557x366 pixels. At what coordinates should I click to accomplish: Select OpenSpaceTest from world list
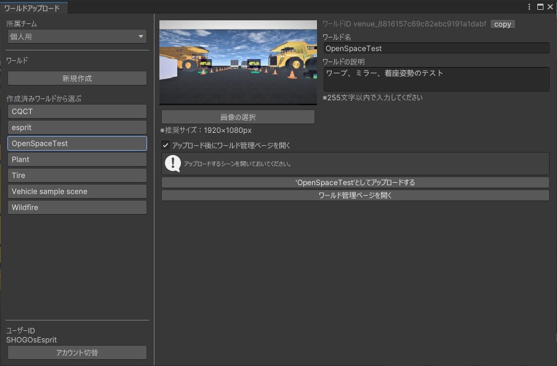click(77, 143)
